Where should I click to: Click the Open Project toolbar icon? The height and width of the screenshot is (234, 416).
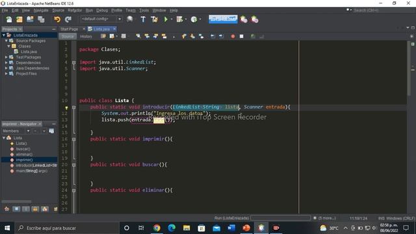pyautogui.click(x=30, y=19)
